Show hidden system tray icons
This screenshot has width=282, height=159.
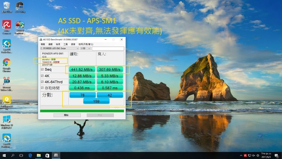click(241, 155)
